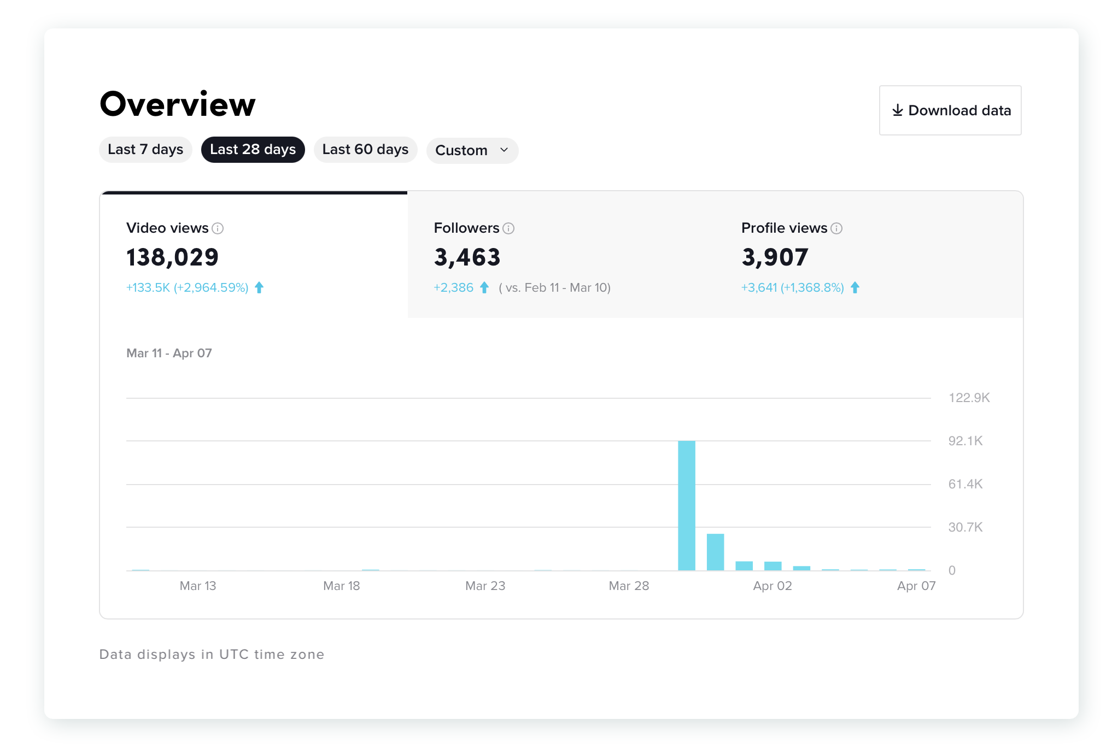Open the Video views metric tab
The image size is (1112, 755).
pyautogui.click(x=254, y=255)
